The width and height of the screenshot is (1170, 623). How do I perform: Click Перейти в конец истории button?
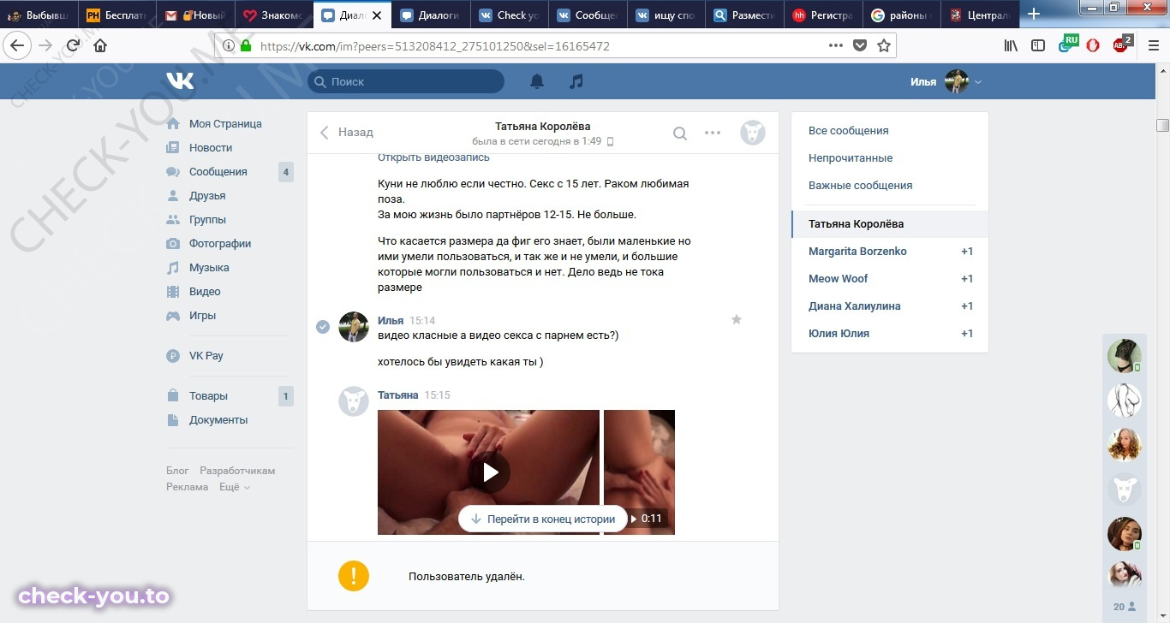click(543, 519)
